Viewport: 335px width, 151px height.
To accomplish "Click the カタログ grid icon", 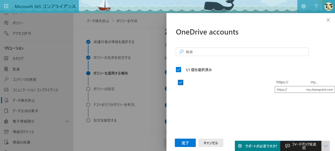I will pyautogui.click(x=6, y=59).
